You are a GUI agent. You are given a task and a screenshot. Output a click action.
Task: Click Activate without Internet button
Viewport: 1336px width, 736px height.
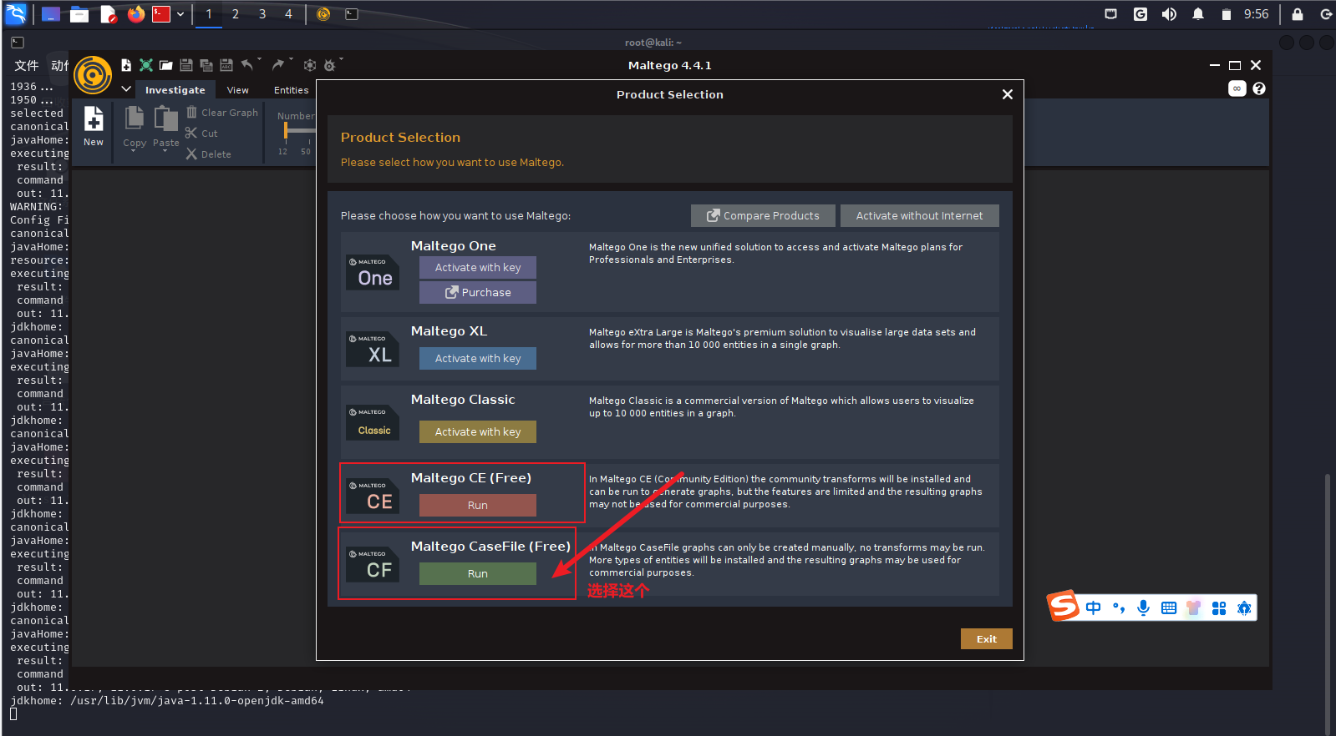point(920,216)
